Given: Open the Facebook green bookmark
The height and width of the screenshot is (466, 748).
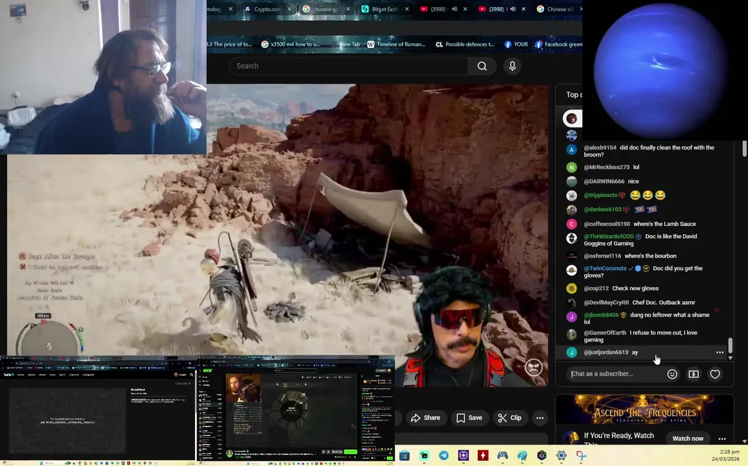Looking at the screenshot, I should pyautogui.click(x=559, y=44).
